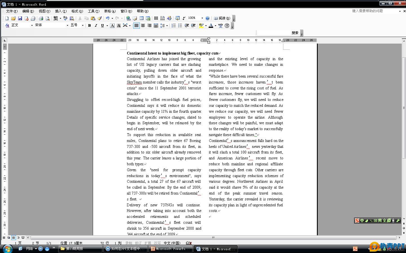Undo the last action

107,18
